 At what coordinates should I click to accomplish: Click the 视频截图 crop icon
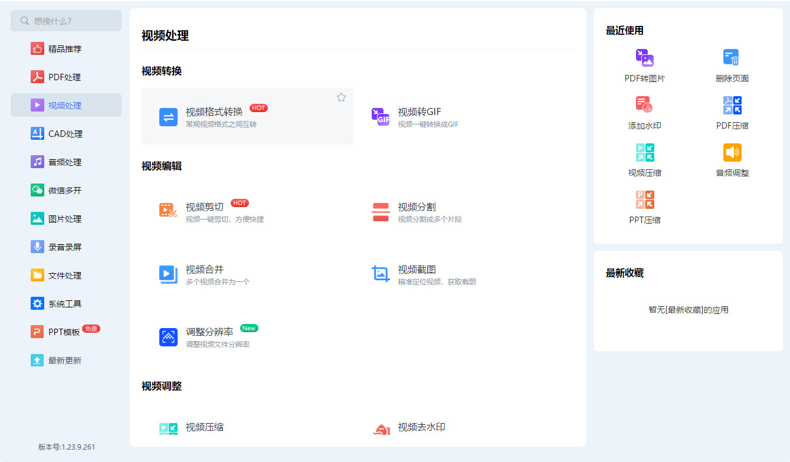(x=381, y=274)
